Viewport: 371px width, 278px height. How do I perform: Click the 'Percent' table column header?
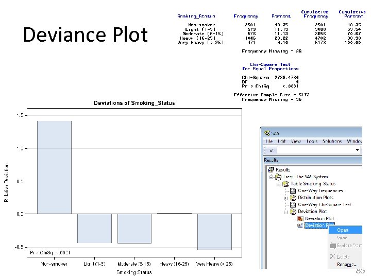click(x=281, y=16)
